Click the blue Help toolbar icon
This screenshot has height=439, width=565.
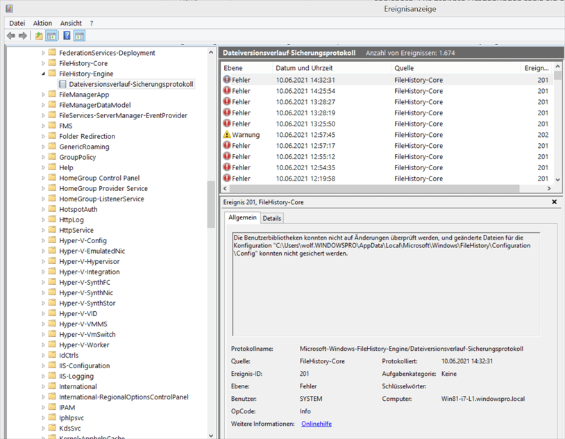pyautogui.click(x=67, y=35)
